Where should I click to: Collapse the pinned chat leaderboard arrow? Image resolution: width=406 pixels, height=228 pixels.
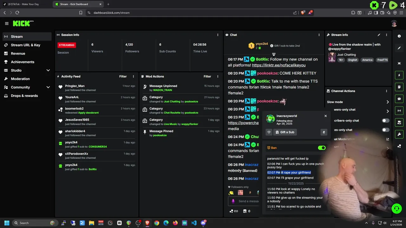[x=274, y=54]
